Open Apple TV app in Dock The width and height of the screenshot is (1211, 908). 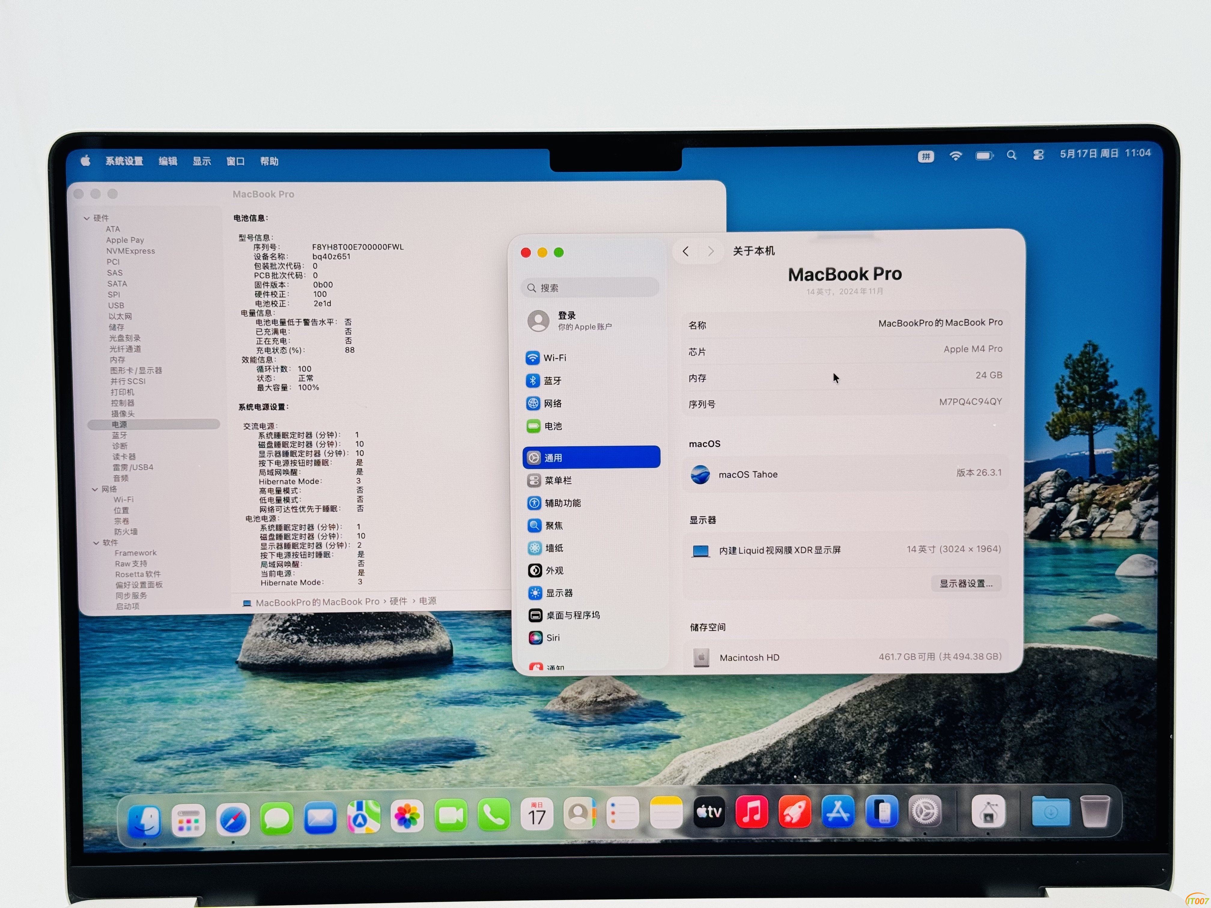(709, 812)
